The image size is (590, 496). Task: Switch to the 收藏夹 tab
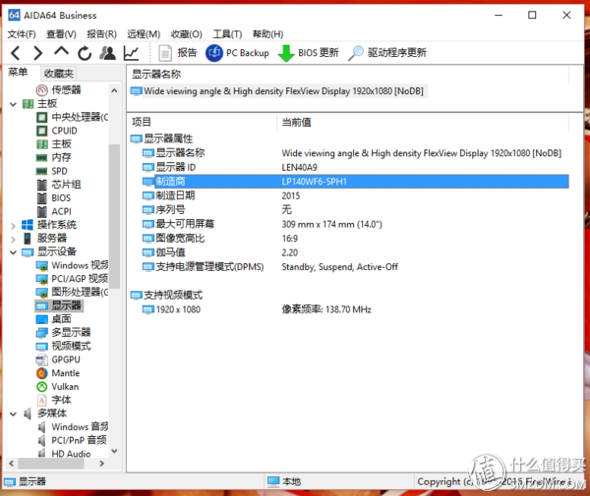point(58,74)
